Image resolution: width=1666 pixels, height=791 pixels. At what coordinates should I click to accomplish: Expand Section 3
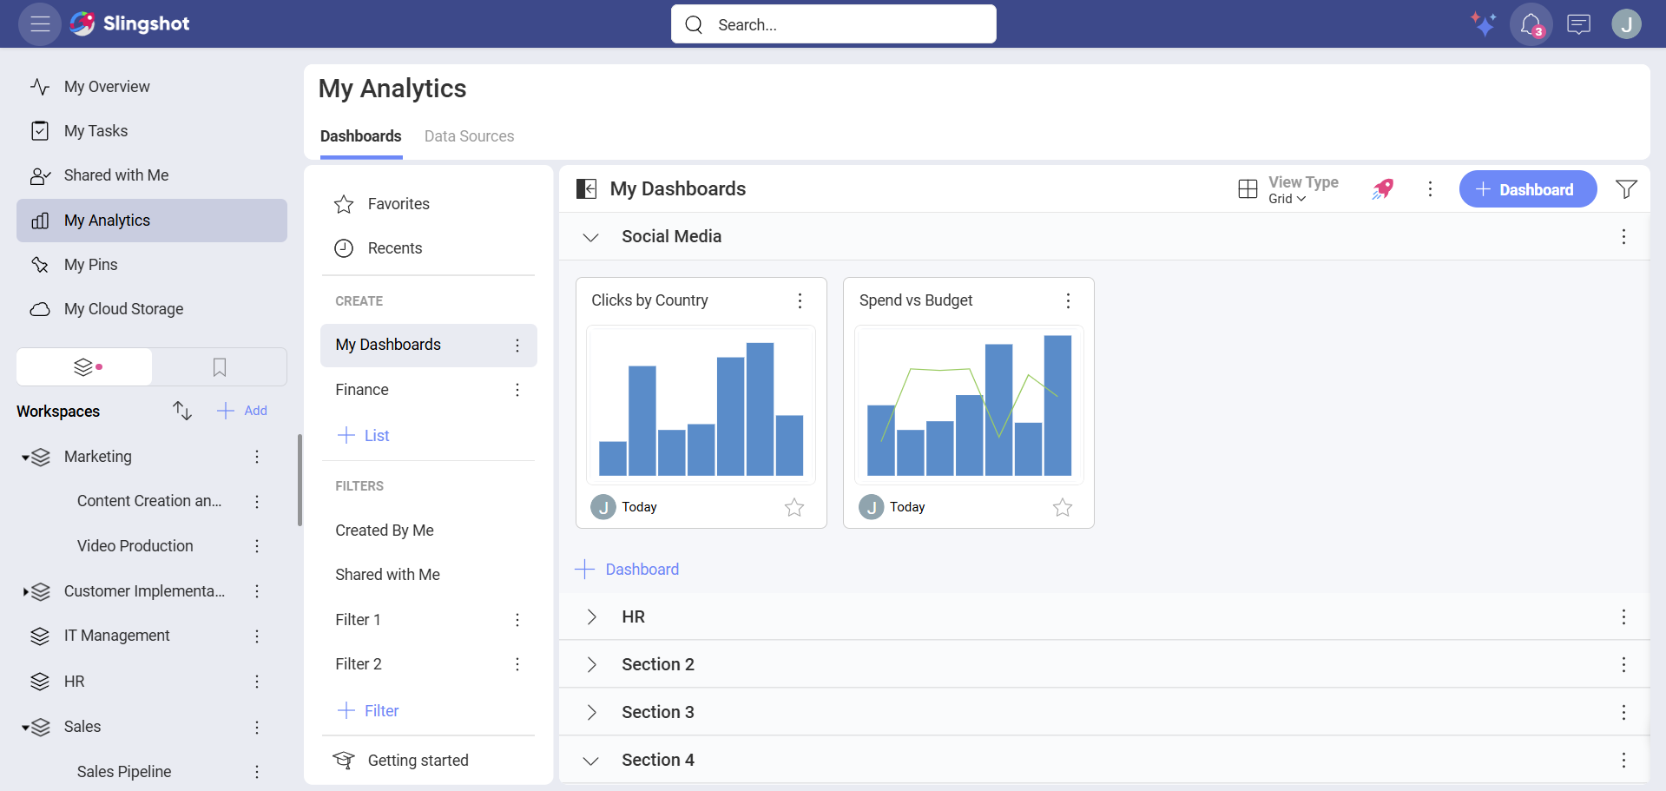point(591,712)
